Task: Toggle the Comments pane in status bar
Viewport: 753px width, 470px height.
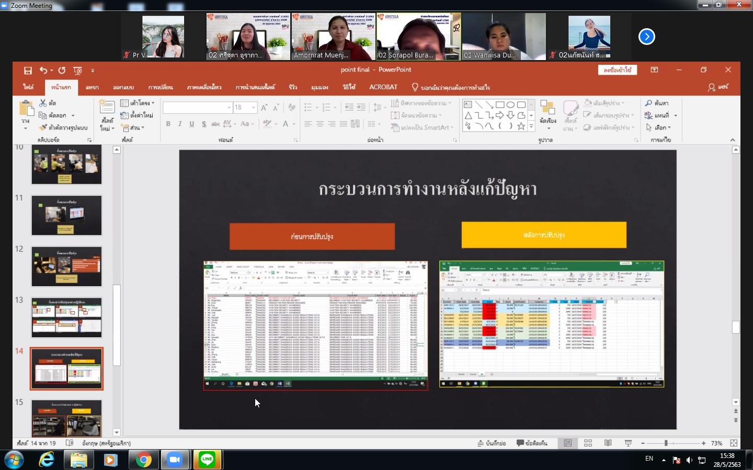Action: point(532,443)
